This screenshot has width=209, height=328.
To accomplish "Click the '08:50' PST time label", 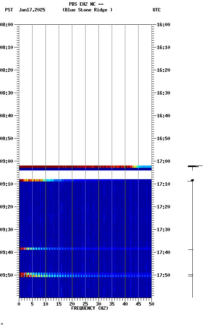I will click(6, 139).
